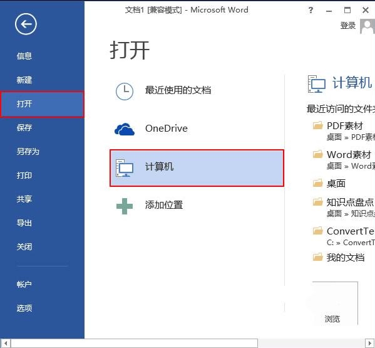
Task: Click the clock icon for recent documents
Action: point(125,92)
